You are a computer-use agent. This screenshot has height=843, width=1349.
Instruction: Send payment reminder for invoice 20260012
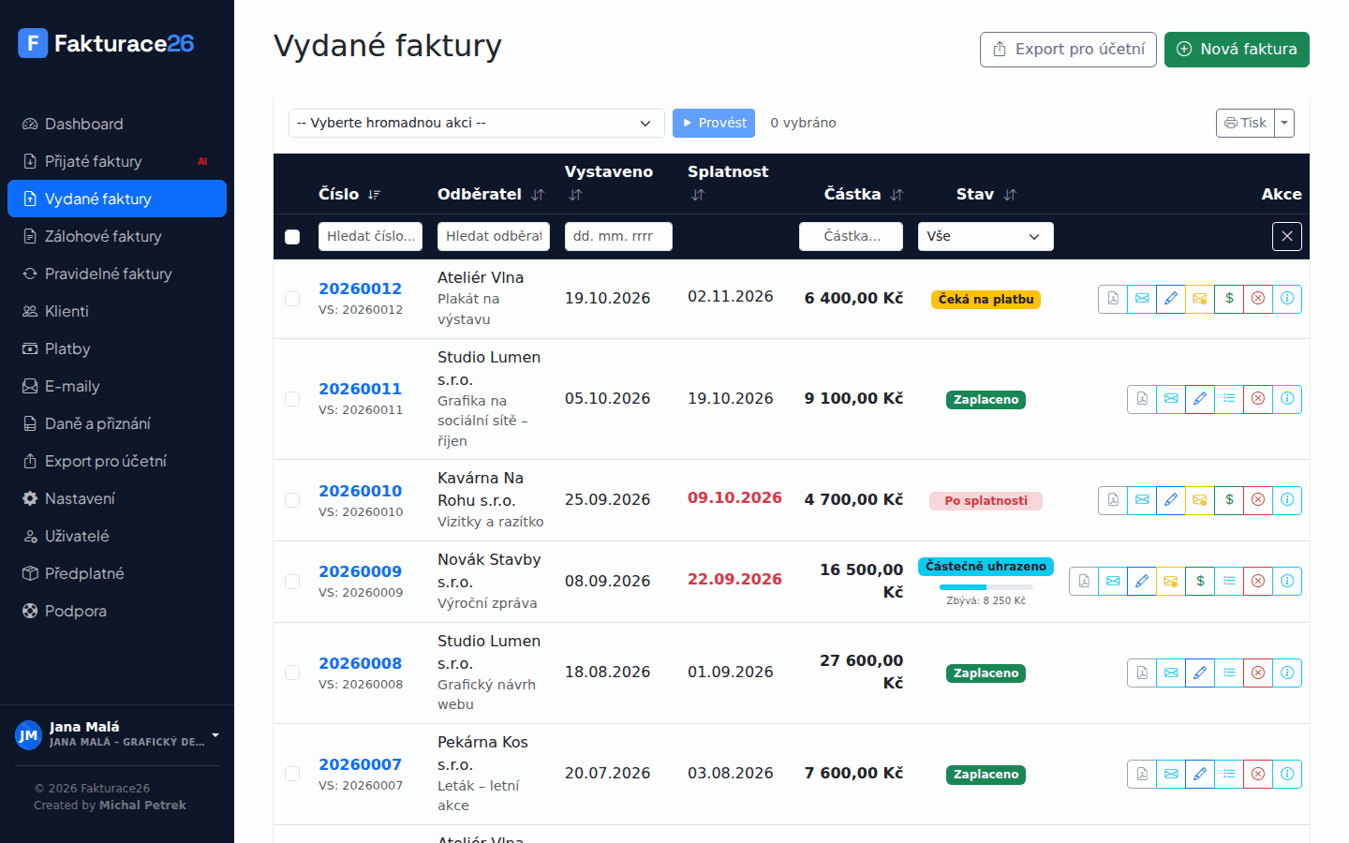[1200, 299]
